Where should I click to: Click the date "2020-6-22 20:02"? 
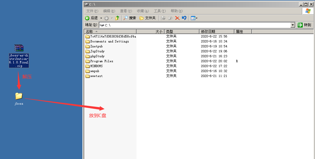(x=214, y=61)
